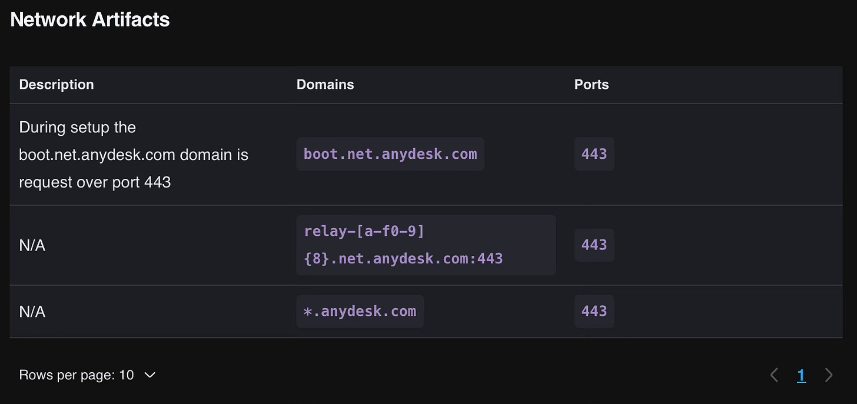Select page number 1 link
Viewport: 857px width, 404px height.
point(801,375)
